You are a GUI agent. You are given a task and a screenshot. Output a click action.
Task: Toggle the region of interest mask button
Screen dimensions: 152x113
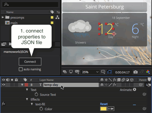point(109,72)
